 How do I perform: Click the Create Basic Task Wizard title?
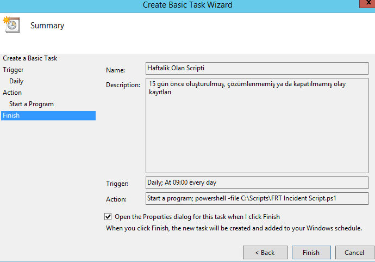pyautogui.click(x=187, y=5)
